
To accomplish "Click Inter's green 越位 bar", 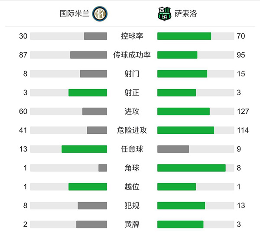I will coord(88,187).
